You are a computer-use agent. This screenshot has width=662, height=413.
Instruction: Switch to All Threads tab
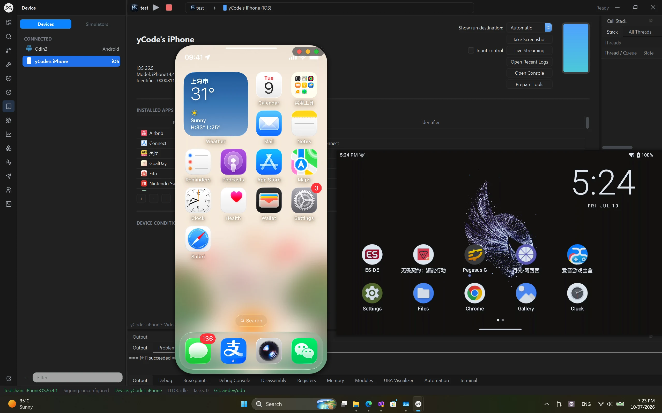639,32
